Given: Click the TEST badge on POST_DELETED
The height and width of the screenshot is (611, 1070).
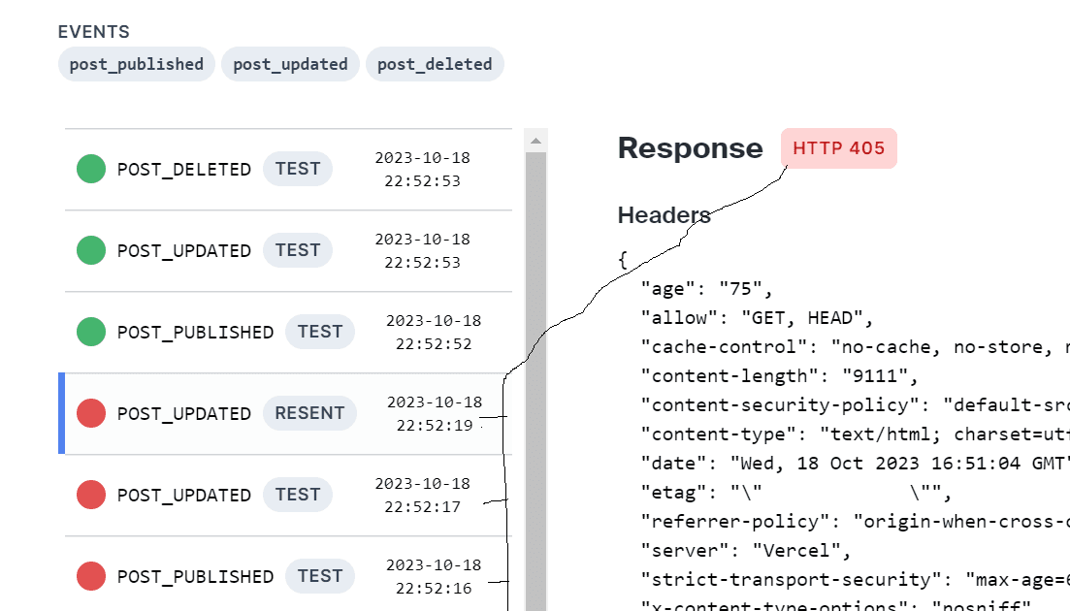Looking at the screenshot, I should coord(298,168).
